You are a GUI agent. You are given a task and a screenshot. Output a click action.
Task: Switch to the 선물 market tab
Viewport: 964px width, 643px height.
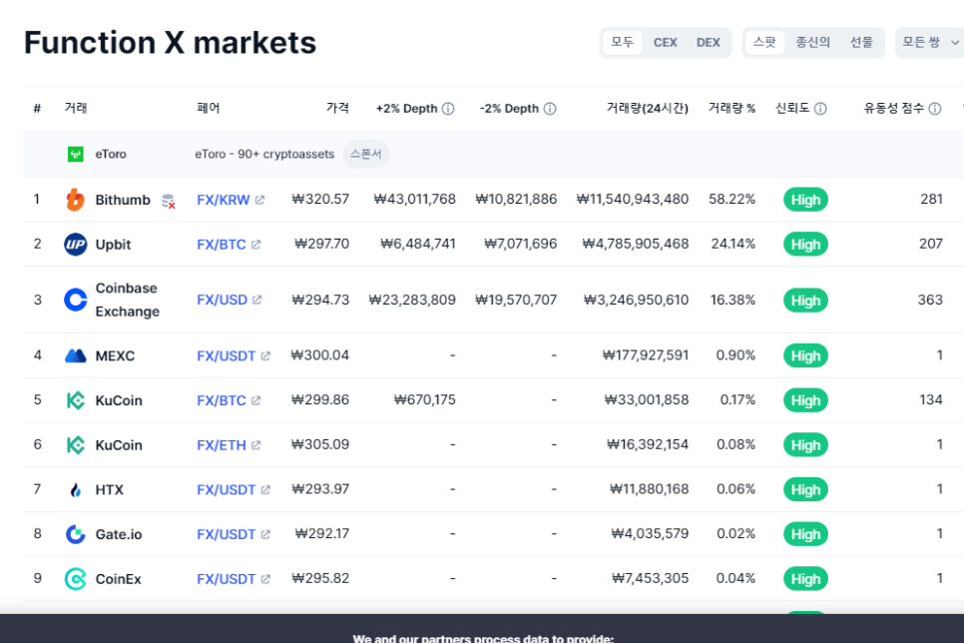click(861, 43)
